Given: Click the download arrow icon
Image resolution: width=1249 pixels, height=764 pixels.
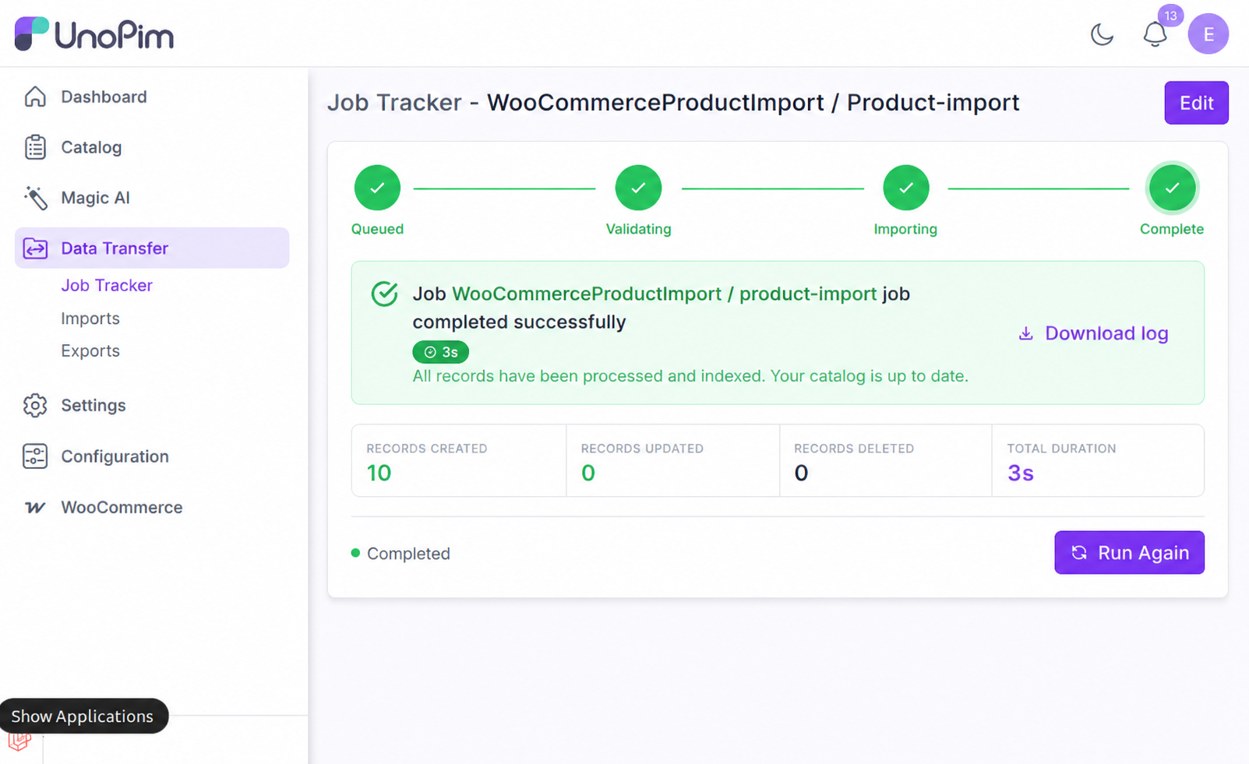Looking at the screenshot, I should click(1026, 333).
